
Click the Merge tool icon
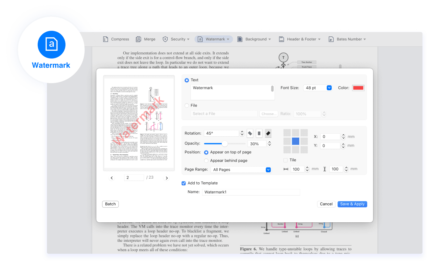(x=138, y=39)
